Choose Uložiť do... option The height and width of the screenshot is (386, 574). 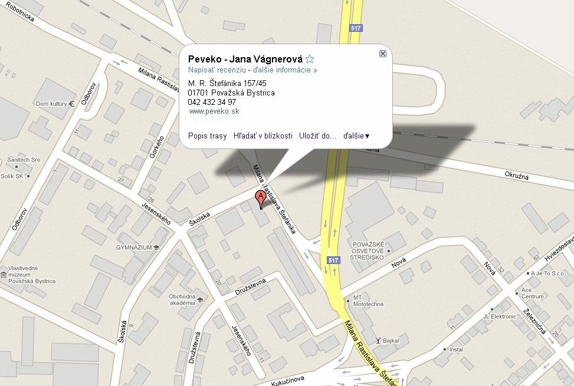pos(317,136)
